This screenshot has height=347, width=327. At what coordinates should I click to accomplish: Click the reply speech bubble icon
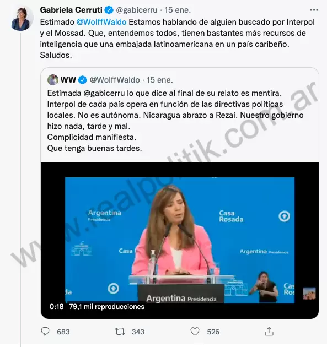pyautogui.click(x=45, y=332)
